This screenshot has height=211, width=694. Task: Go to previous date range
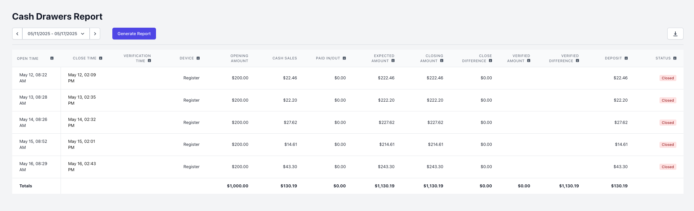17,34
